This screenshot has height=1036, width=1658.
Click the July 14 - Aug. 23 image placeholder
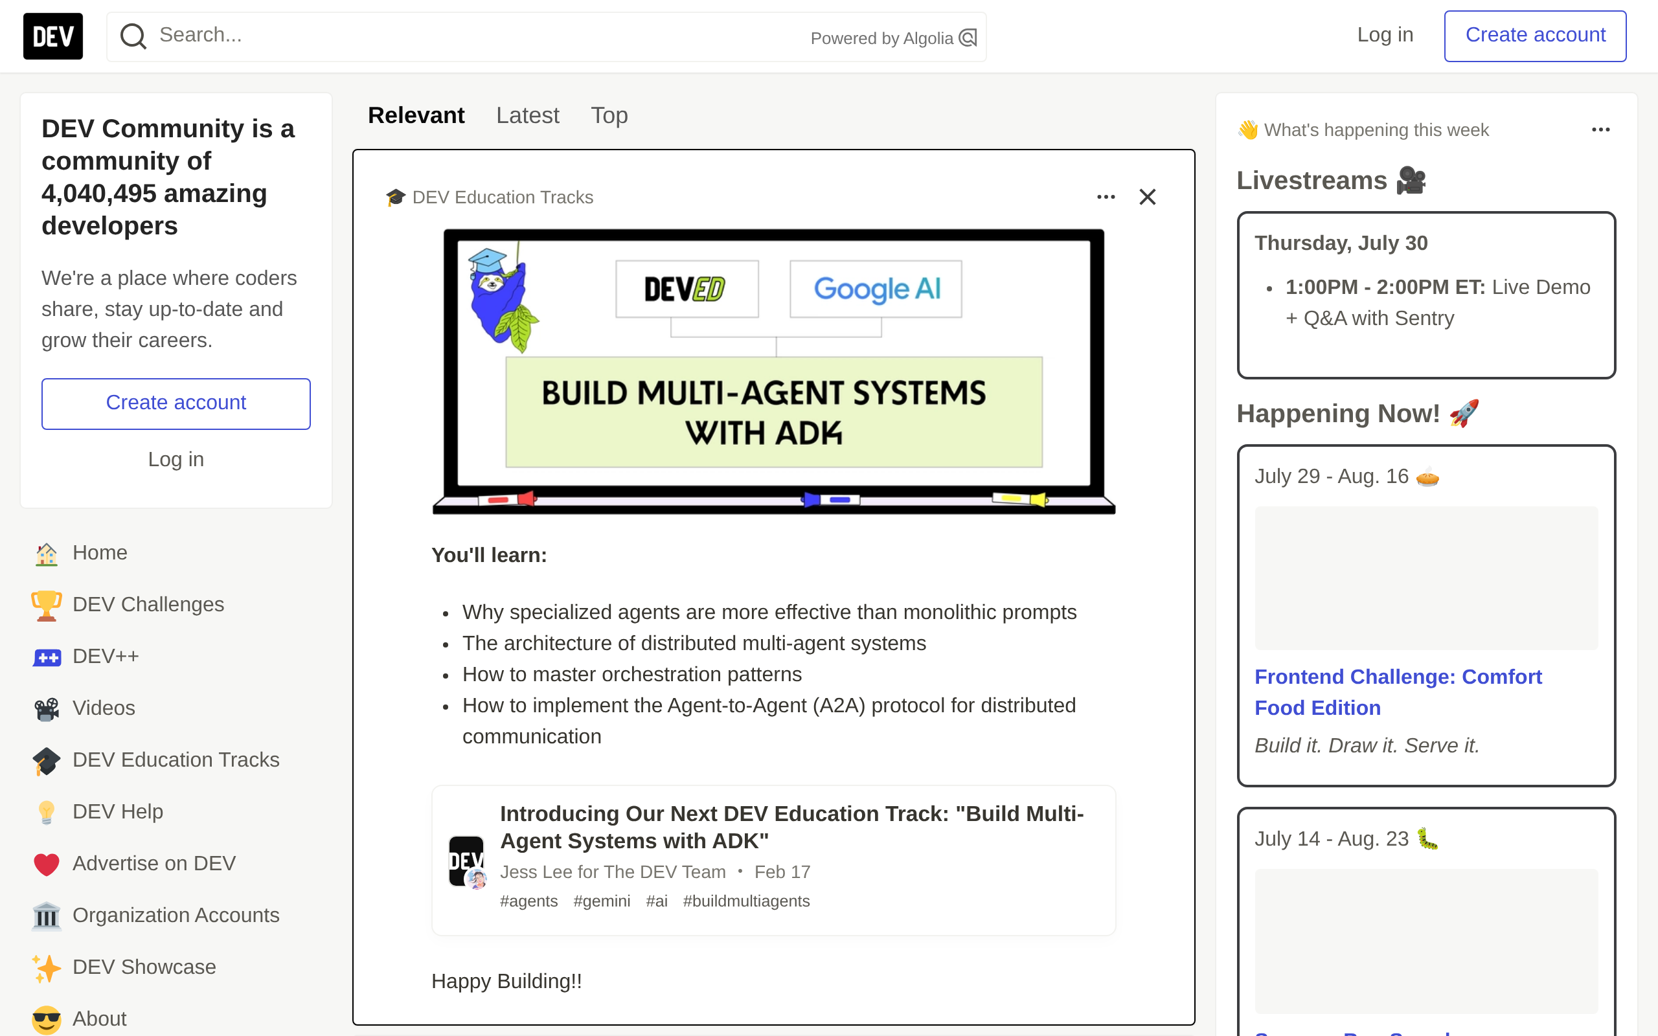click(1425, 941)
